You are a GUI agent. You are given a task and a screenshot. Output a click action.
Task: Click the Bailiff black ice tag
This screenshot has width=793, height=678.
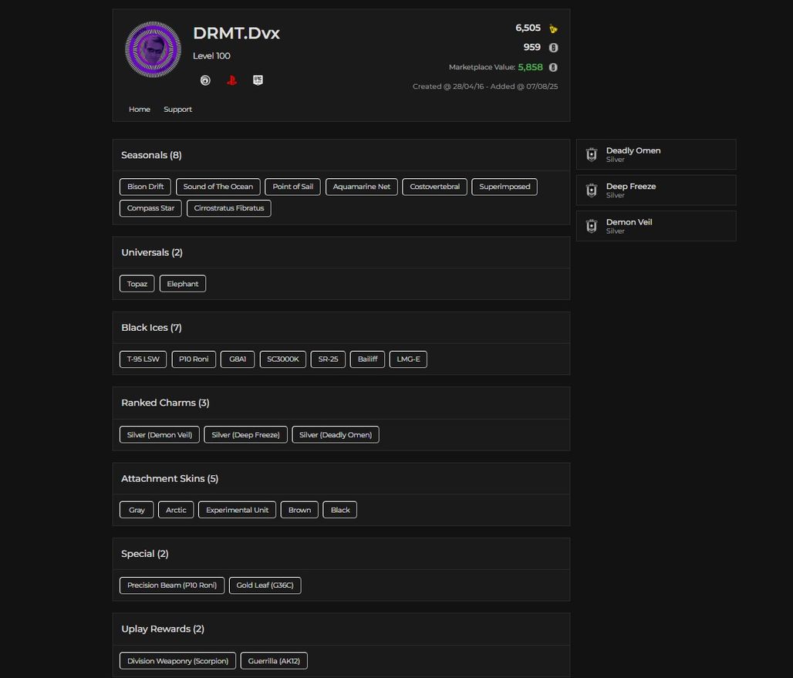[368, 359]
